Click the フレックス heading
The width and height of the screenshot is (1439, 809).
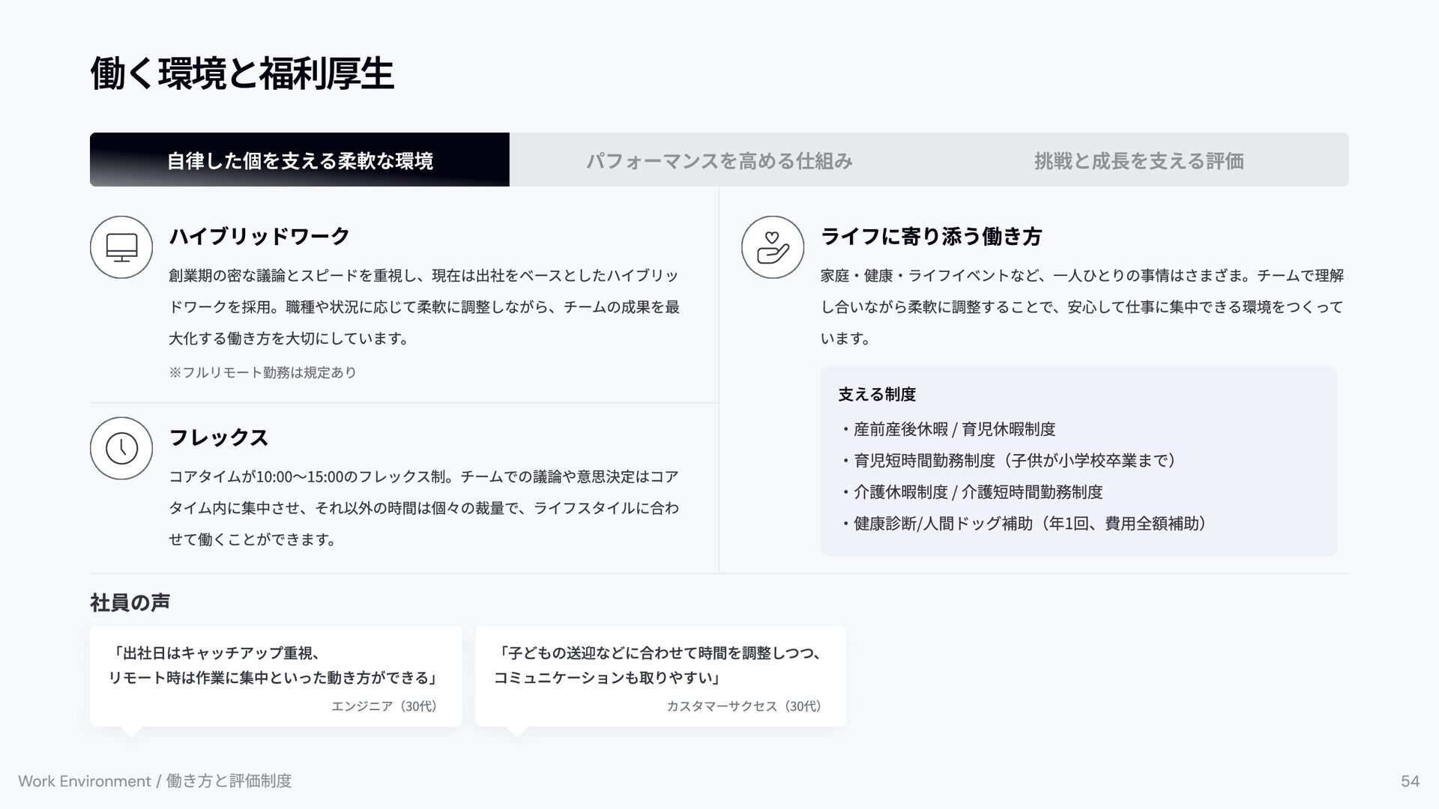click(218, 437)
